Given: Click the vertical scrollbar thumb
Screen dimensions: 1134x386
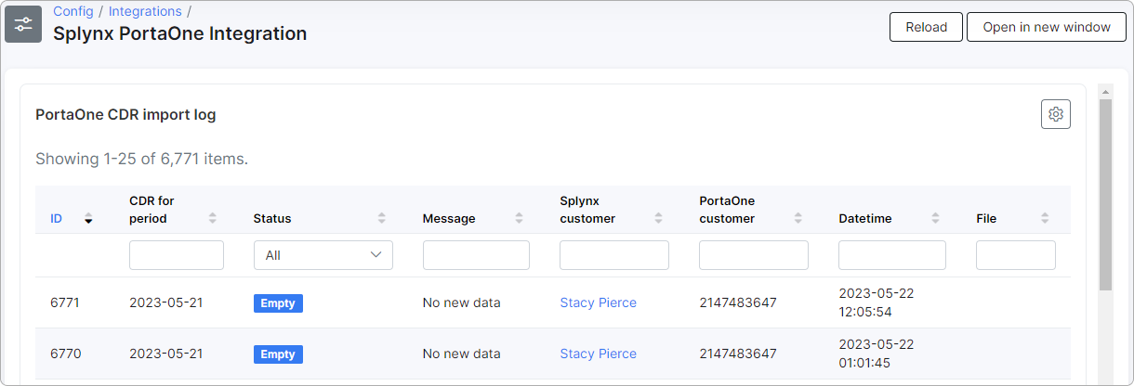Looking at the screenshot, I should (1105, 195).
